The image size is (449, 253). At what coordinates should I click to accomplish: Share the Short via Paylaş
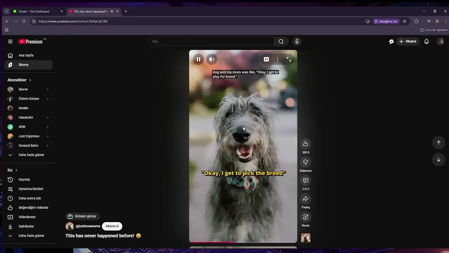(x=306, y=199)
